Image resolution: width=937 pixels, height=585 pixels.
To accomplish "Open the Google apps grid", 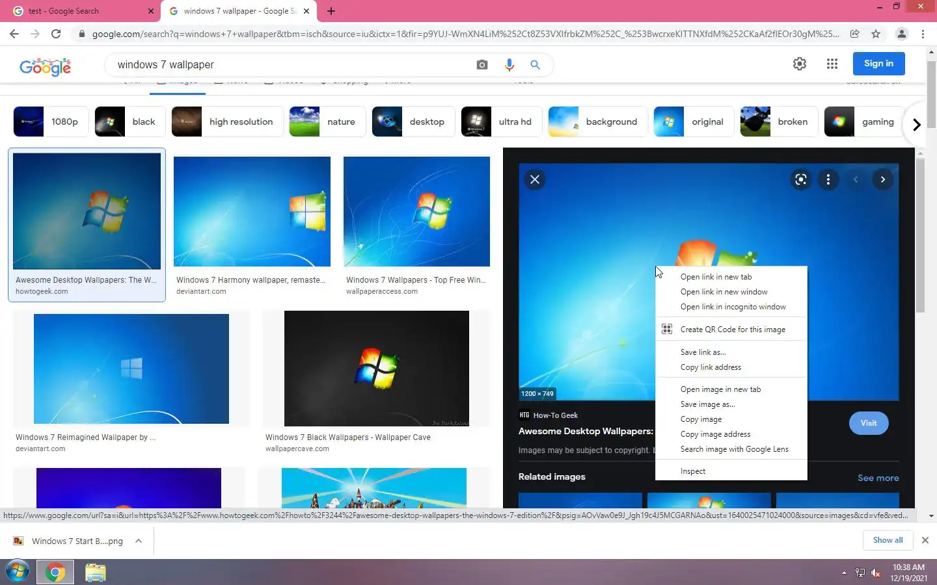I will (x=832, y=64).
